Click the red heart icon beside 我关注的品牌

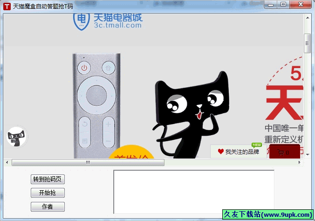click(221, 152)
